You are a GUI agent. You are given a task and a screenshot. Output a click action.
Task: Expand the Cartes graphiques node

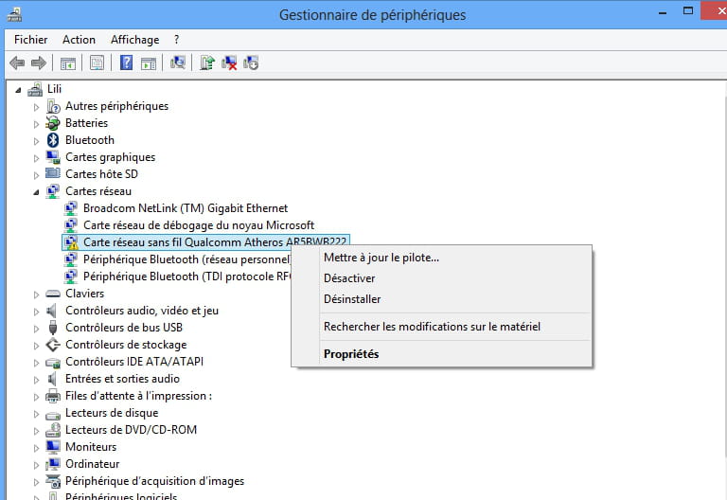(x=37, y=157)
